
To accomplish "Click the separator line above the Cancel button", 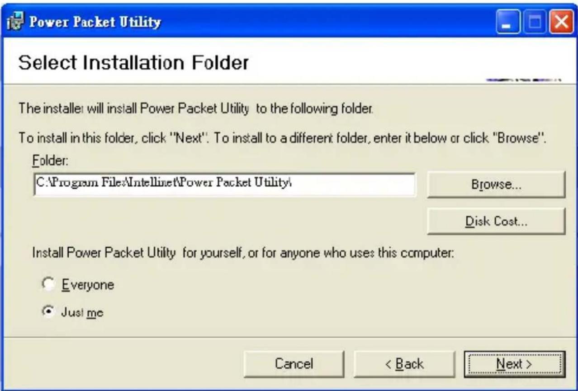I will [x=289, y=337].
